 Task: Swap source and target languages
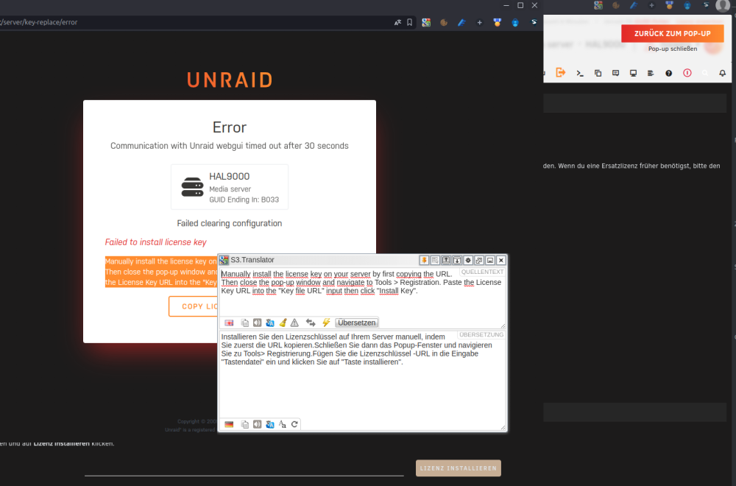point(311,323)
